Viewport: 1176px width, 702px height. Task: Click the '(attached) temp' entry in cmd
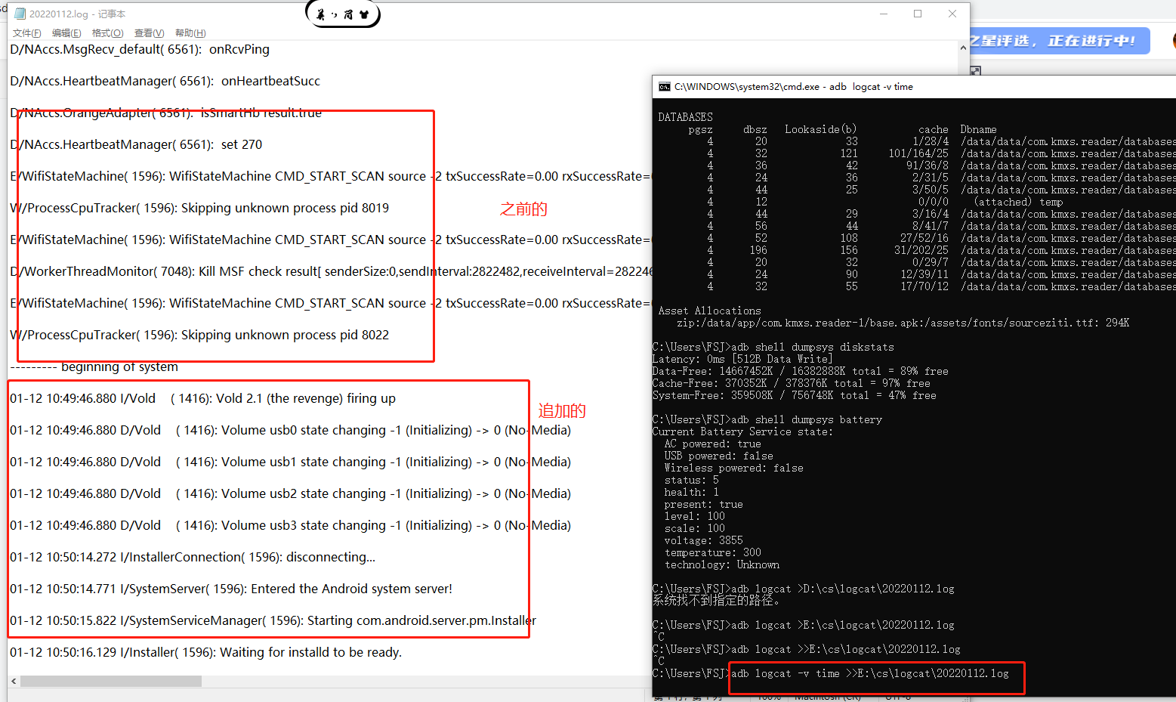(x=1017, y=202)
